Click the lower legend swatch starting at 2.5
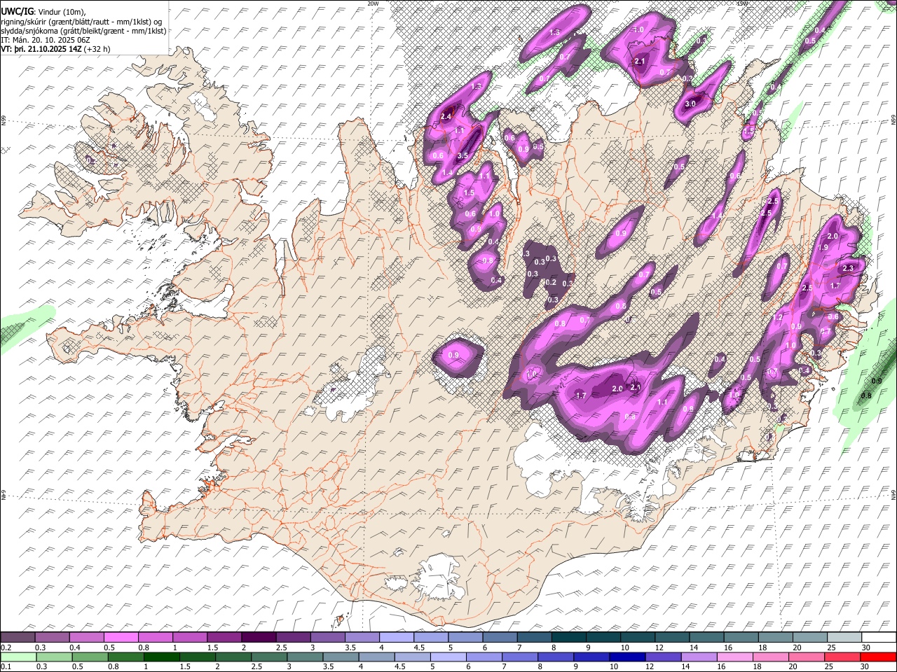Screen dimensions: 897x672 pos(268,657)
